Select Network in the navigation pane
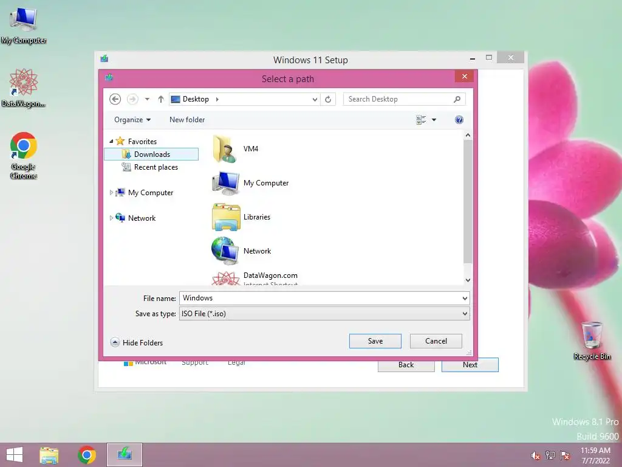This screenshot has height=467, width=622. (x=142, y=218)
